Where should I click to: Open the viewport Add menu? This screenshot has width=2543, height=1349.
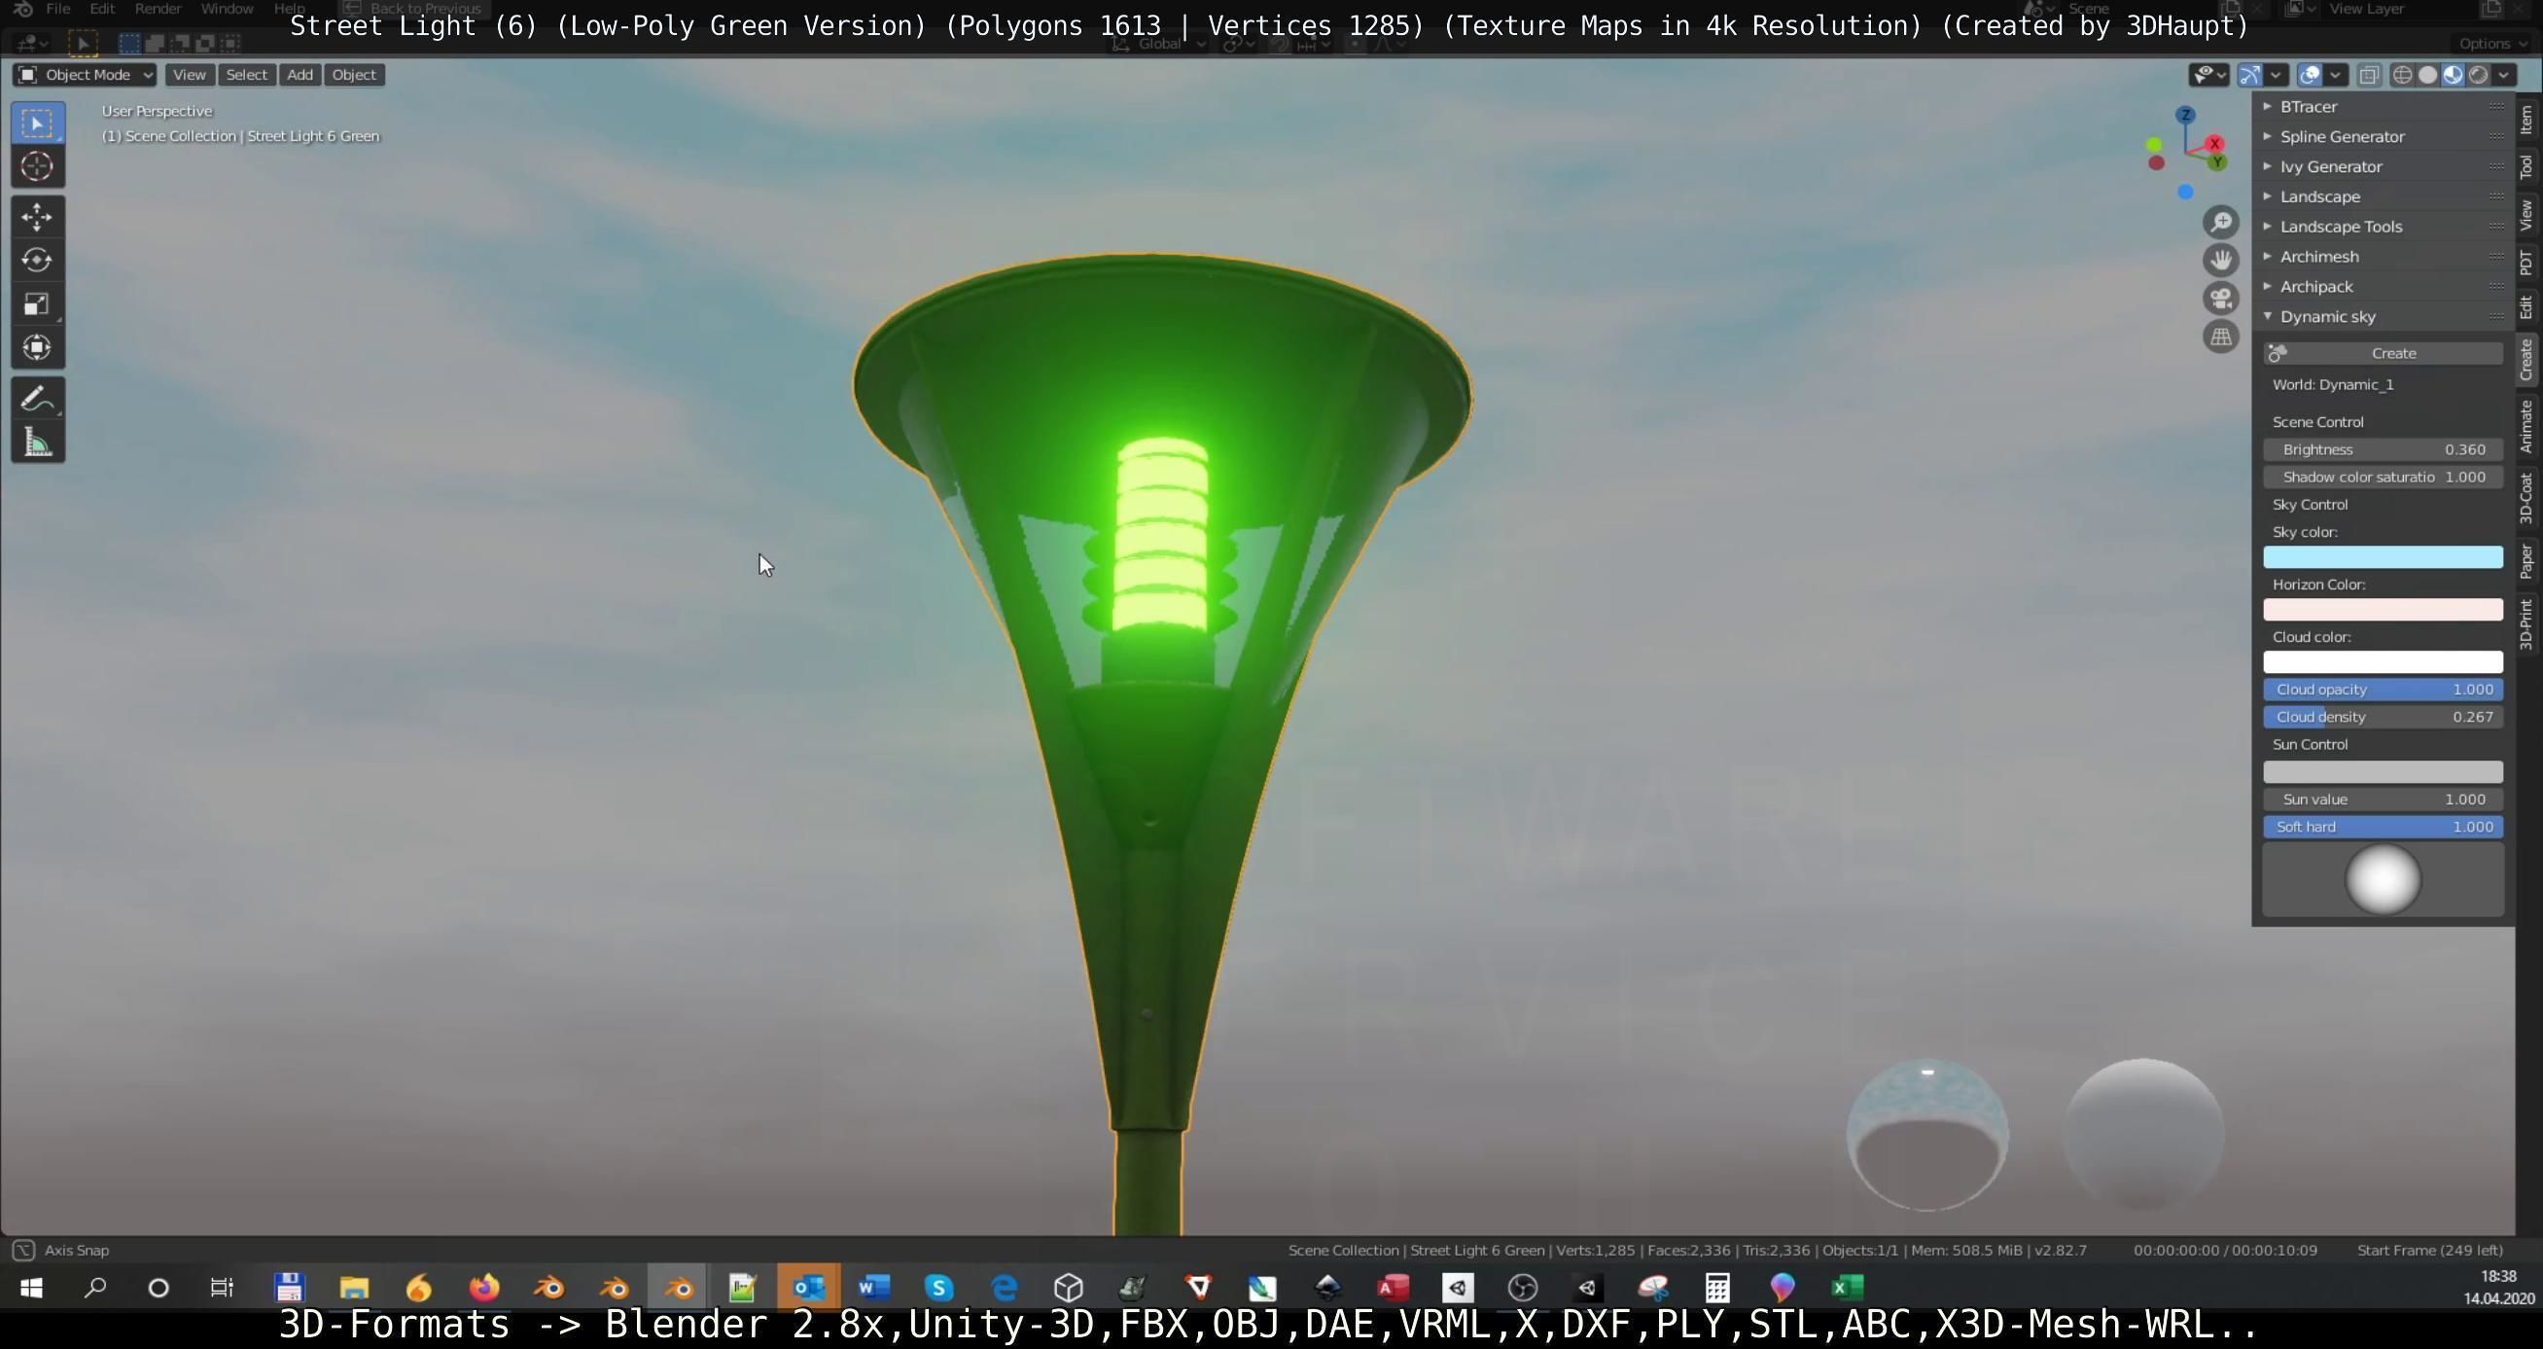click(300, 75)
